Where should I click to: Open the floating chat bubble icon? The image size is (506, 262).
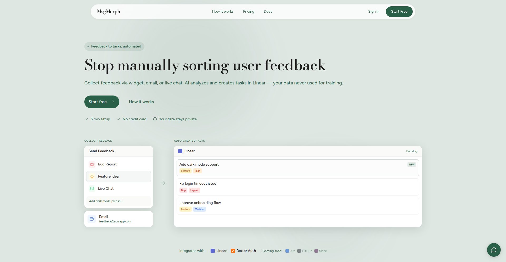[494, 250]
